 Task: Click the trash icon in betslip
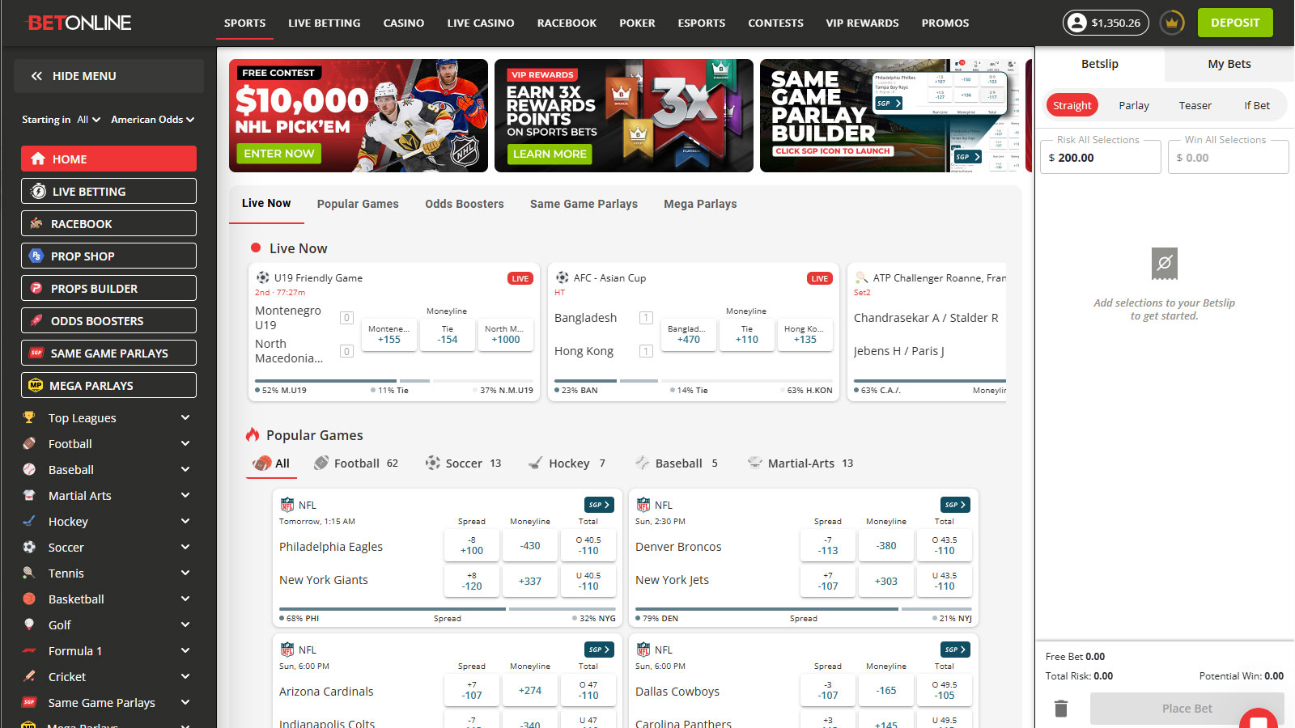pyautogui.click(x=1061, y=709)
